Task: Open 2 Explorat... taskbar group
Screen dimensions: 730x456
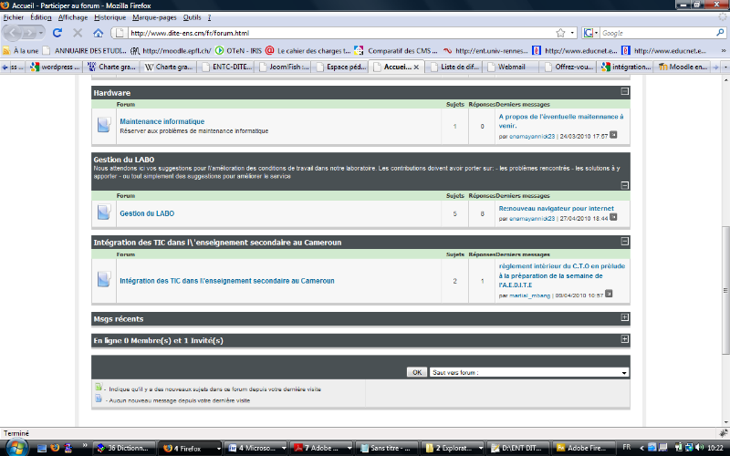Action: (x=454, y=448)
